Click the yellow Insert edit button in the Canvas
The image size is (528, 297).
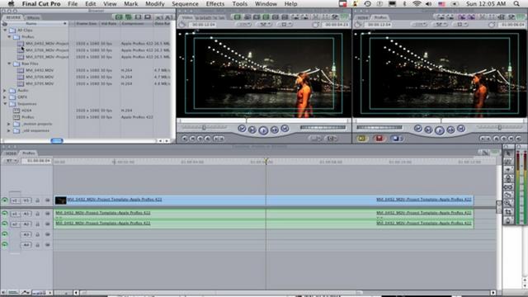click(x=362, y=139)
